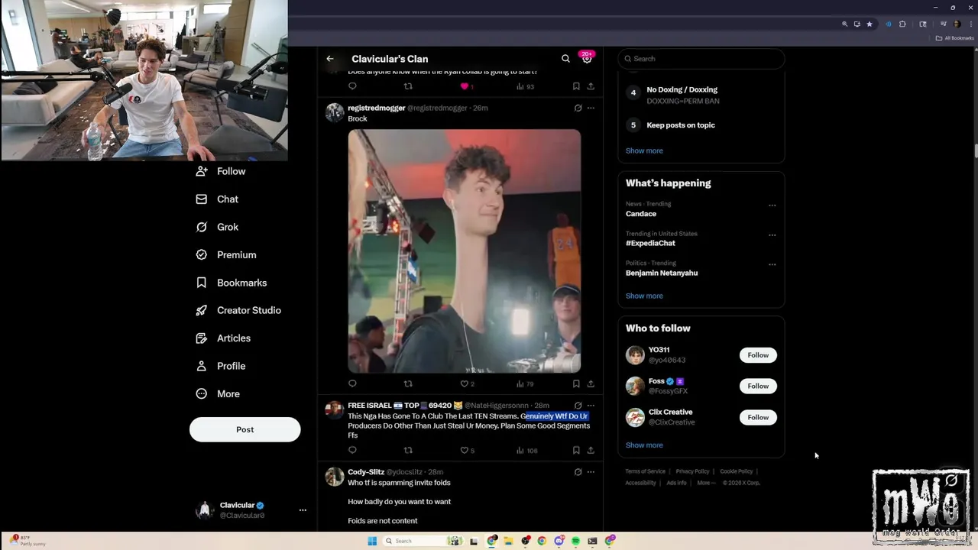Open File Explorer from the taskbar
The width and height of the screenshot is (978, 550).
508,541
